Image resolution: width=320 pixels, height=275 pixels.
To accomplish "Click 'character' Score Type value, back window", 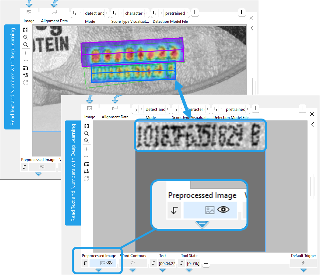I will (134, 13).
